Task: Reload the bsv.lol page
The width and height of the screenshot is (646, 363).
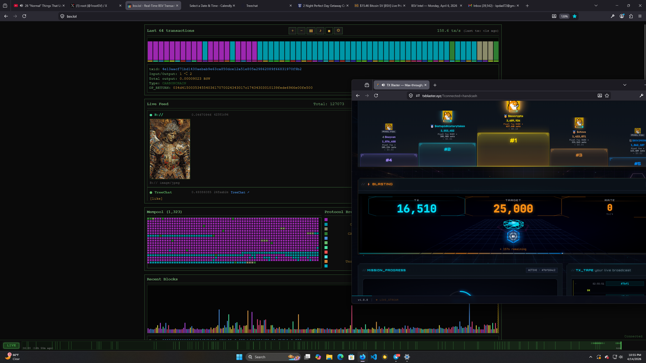Action: coord(24,16)
